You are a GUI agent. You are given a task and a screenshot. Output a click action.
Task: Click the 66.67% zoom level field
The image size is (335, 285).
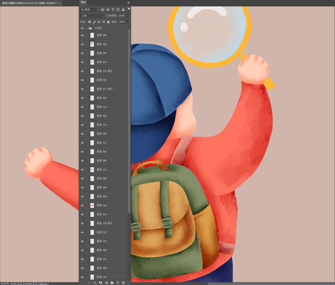click(x=5, y=284)
